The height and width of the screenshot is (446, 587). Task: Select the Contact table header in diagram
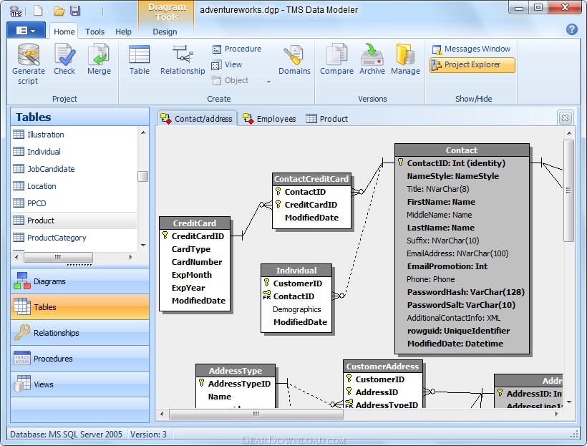click(462, 150)
